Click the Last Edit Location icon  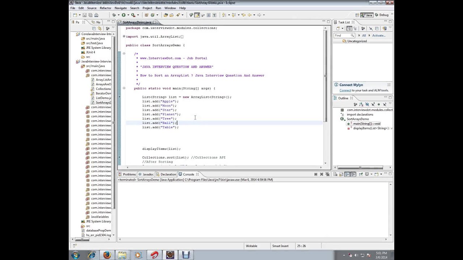[x=243, y=15]
